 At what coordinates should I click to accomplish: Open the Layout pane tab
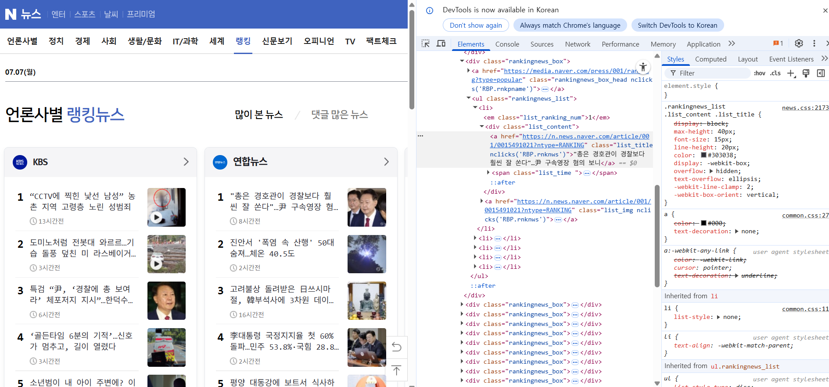748,59
